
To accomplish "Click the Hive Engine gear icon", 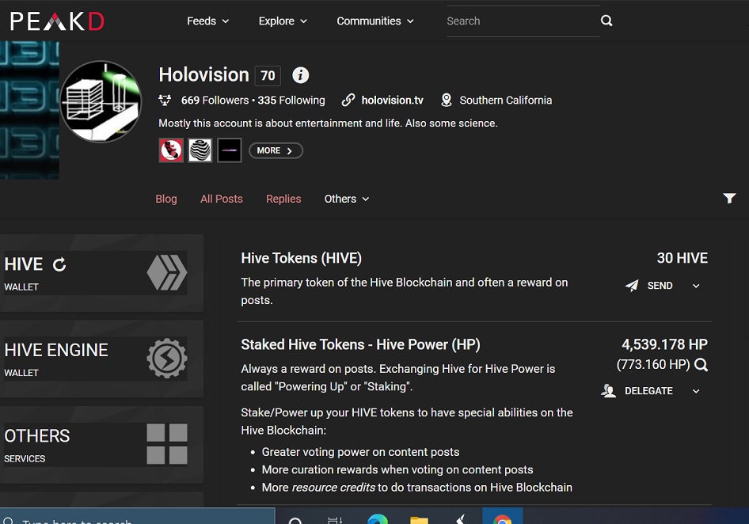I will (x=167, y=359).
